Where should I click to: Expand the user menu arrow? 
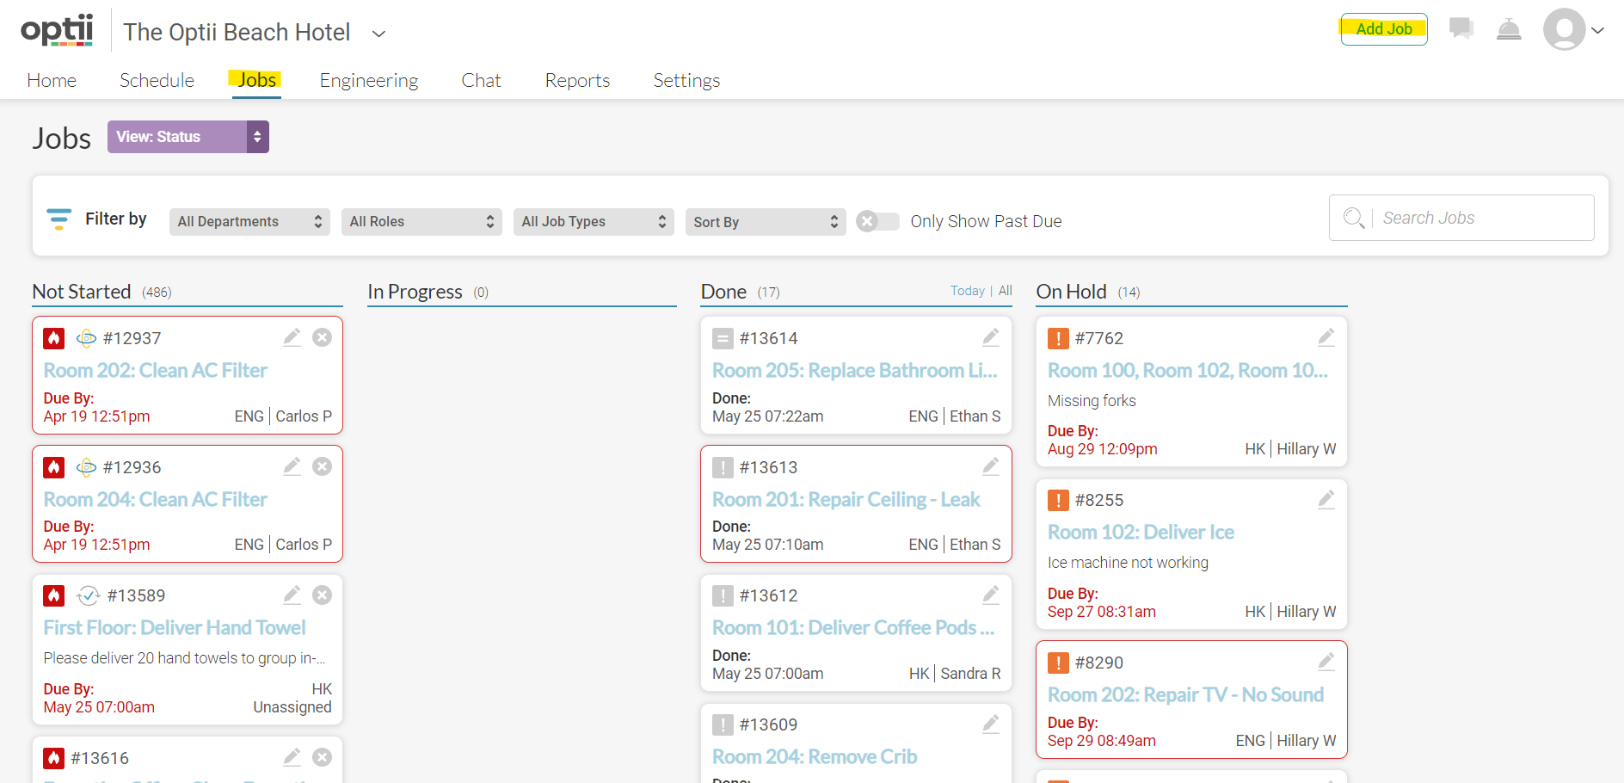click(x=1597, y=30)
